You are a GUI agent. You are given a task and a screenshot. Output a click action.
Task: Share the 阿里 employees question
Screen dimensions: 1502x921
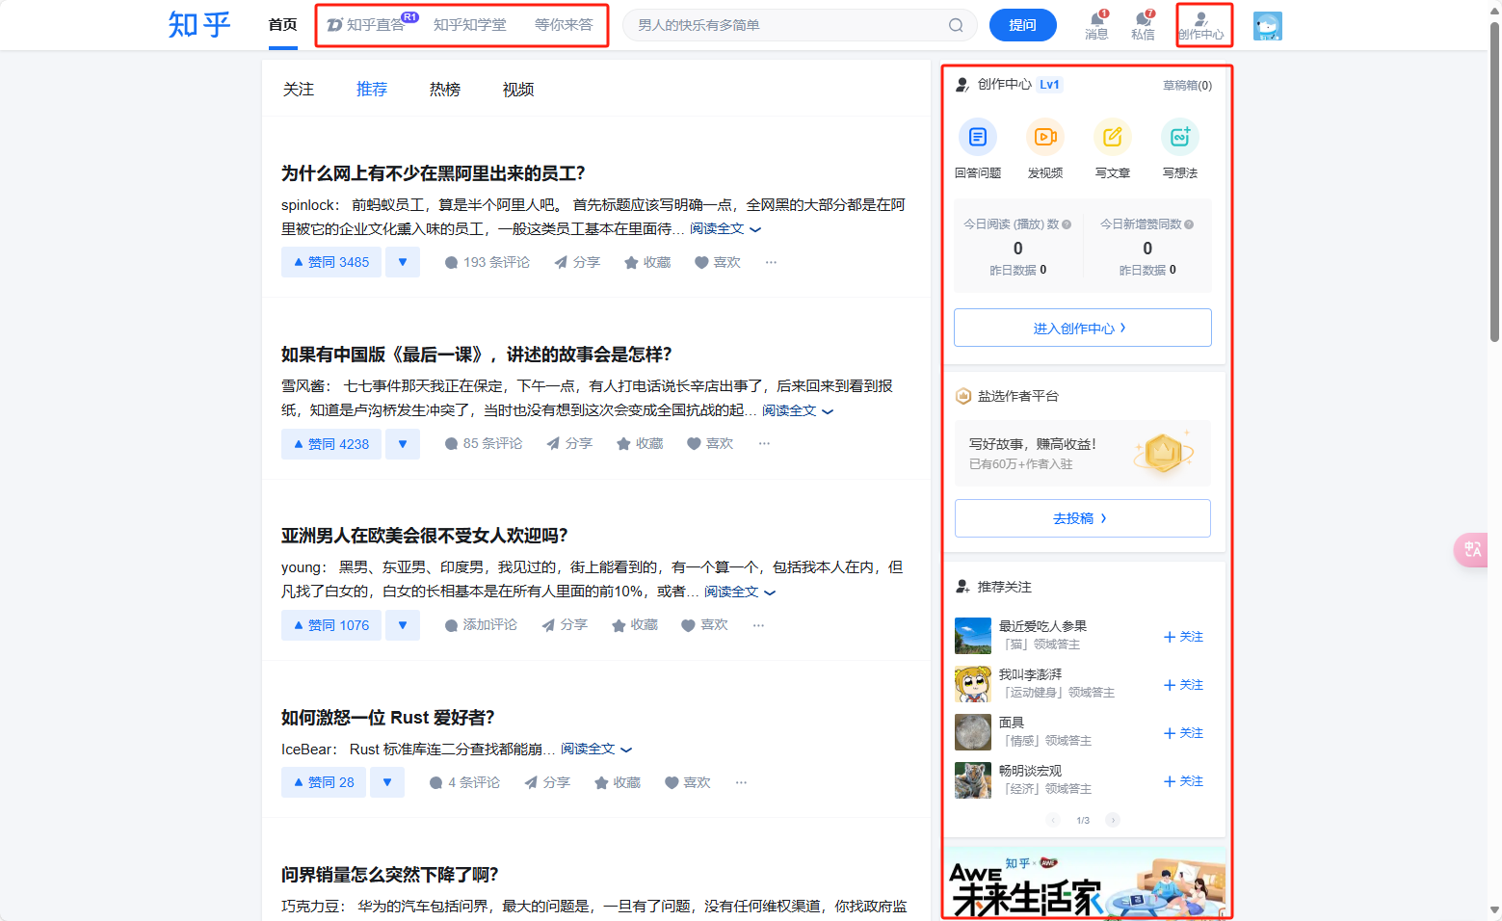(x=577, y=262)
